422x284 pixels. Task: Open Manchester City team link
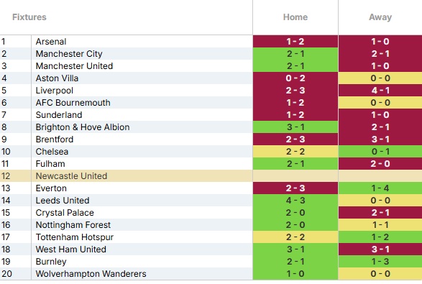69,54
